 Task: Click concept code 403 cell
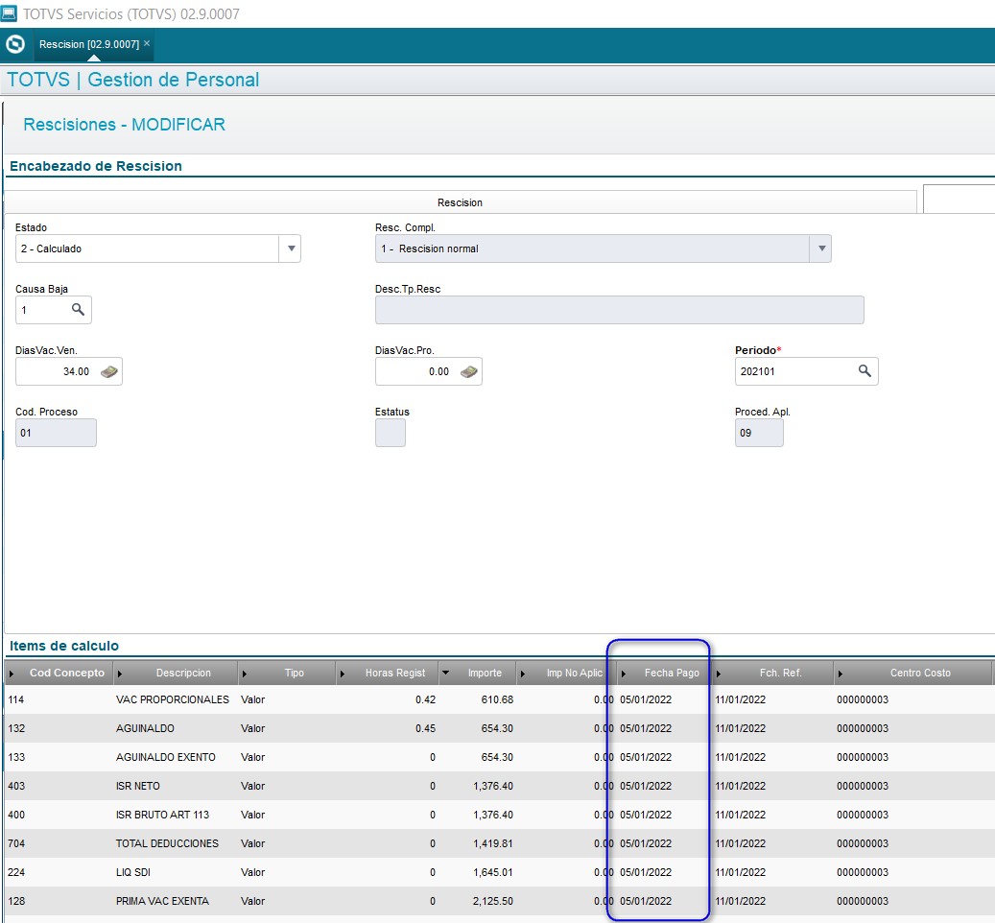(16, 786)
